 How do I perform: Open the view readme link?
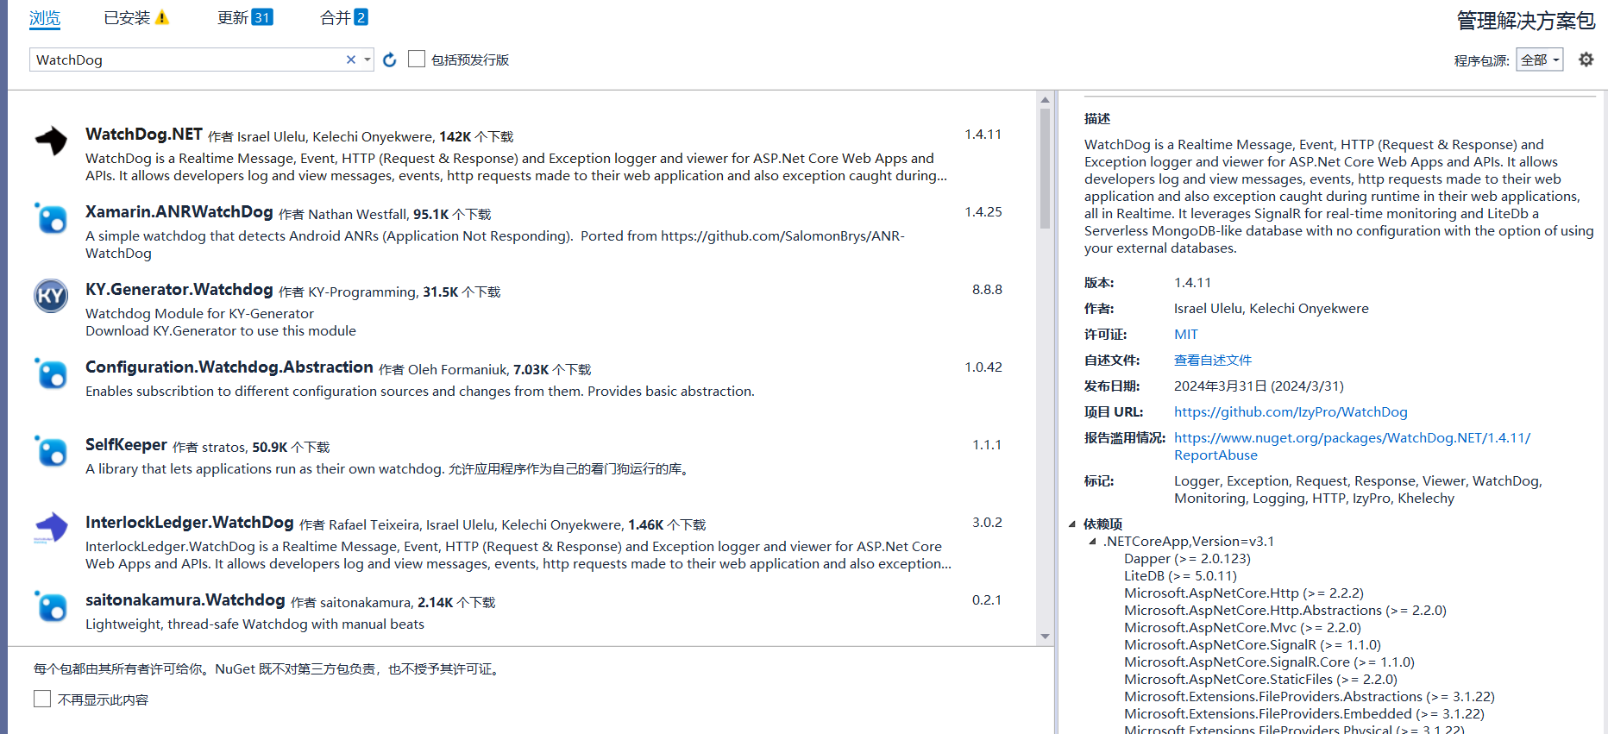pos(1212,360)
